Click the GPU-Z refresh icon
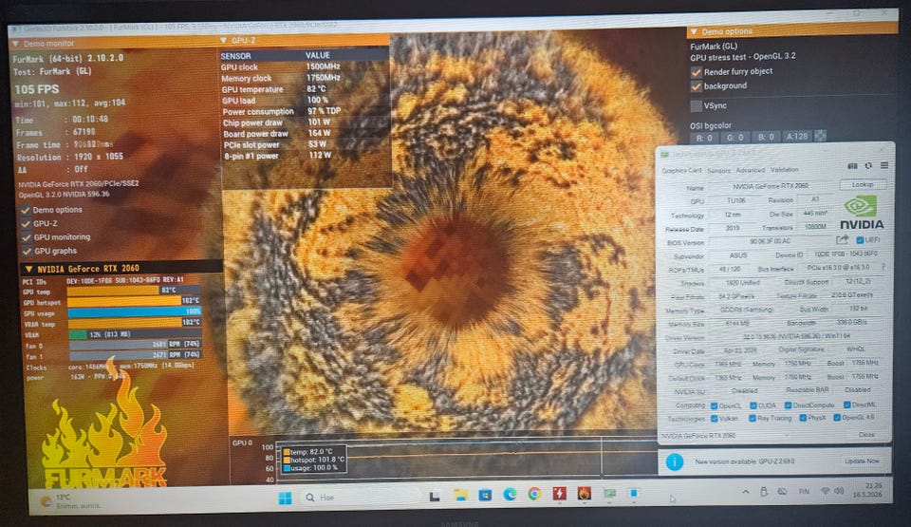The width and height of the screenshot is (911, 527). tap(868, 166)
